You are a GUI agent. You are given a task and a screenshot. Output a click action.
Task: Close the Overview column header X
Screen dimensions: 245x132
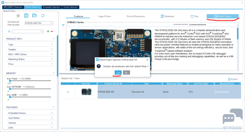click(x=97, y=83)
